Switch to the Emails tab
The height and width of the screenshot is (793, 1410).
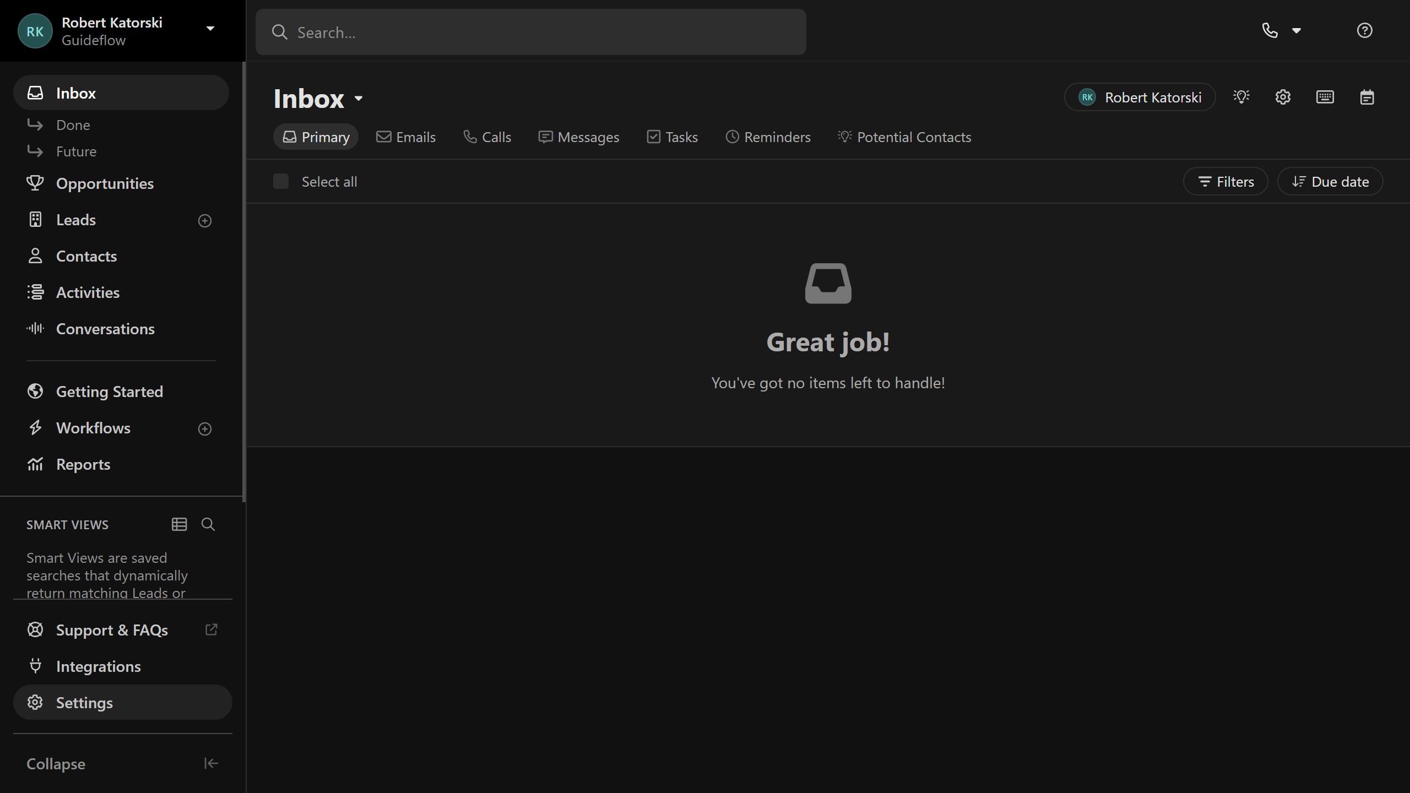(406, 137)
